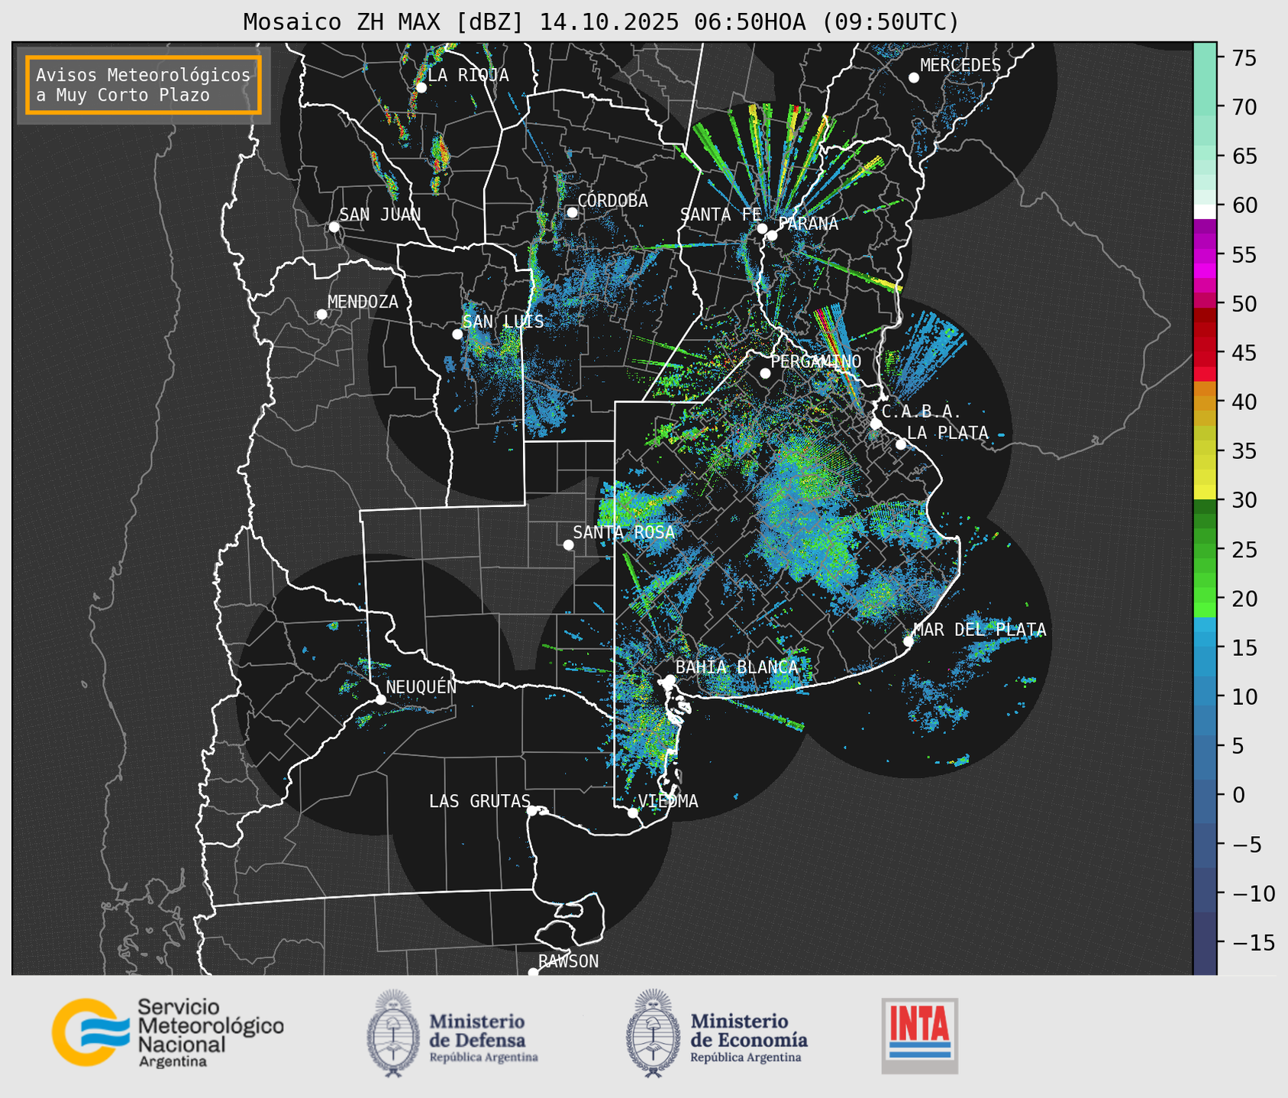Click the CÓRDOBA city label
The height and width of the screenshot is (1098, 1288).
(612, 200)
